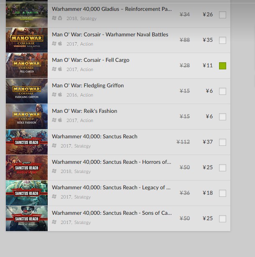The width and height of the screenshot is (255, 257).
Task: Open Reik's Fashion cover thumbnail
Action: point(27,117)
